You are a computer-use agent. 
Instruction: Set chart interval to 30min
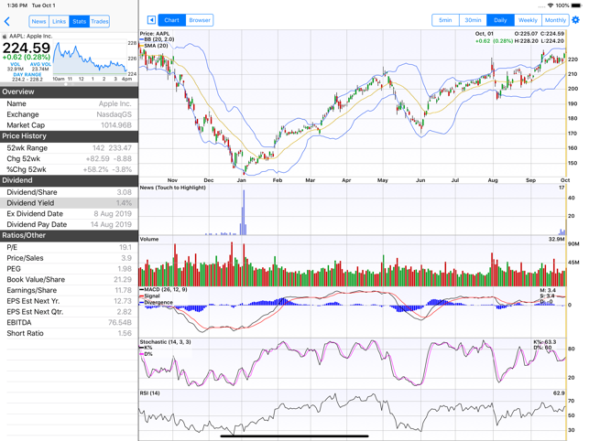tap(473, 20)
